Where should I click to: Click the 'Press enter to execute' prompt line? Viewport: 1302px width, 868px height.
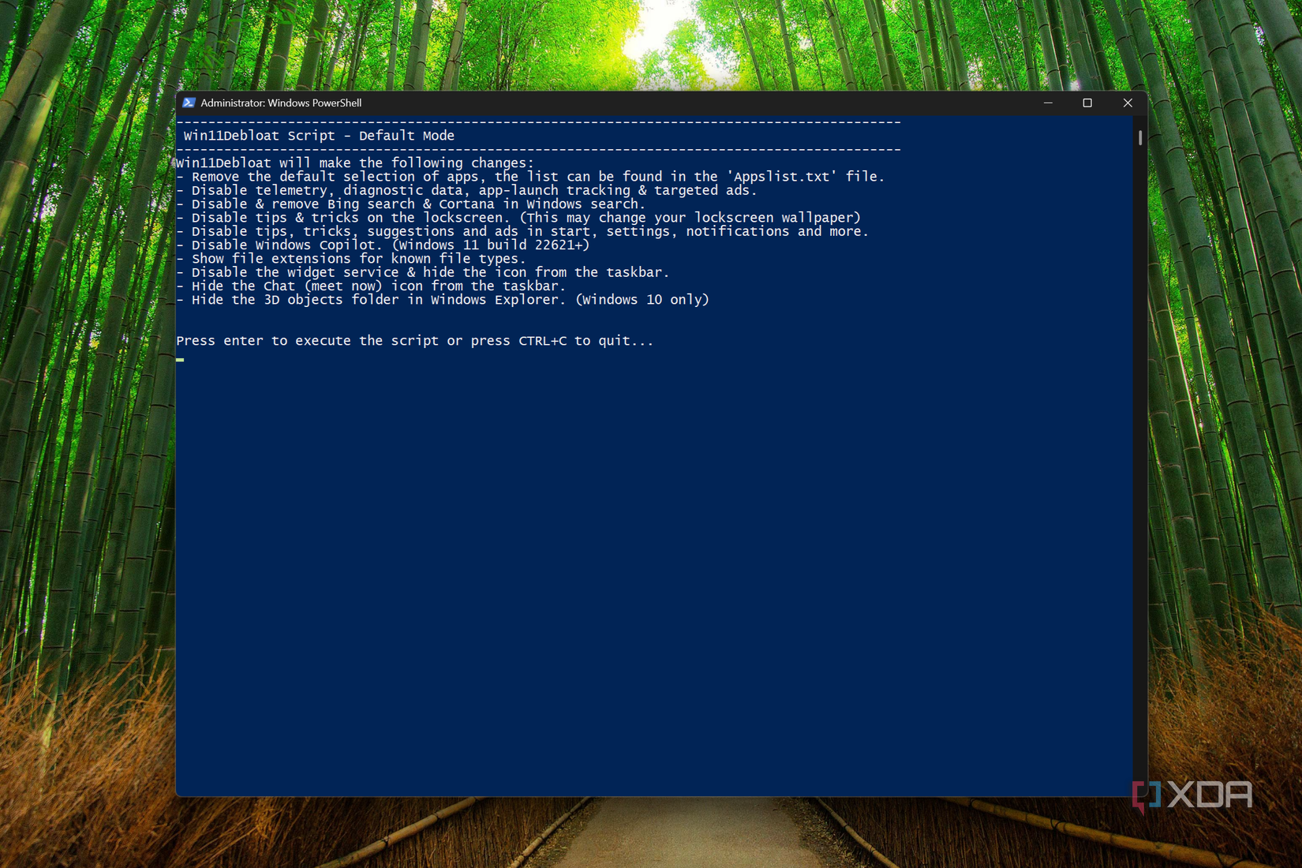(x=414, y=341)
